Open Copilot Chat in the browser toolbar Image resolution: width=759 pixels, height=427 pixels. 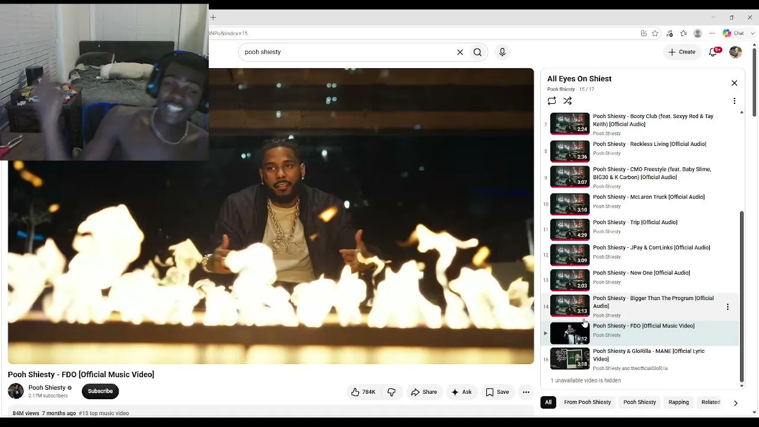(734, 34)
